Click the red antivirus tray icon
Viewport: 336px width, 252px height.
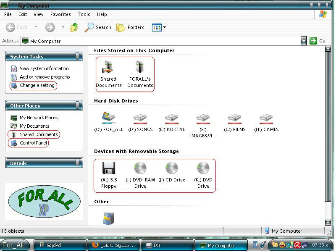297,245
